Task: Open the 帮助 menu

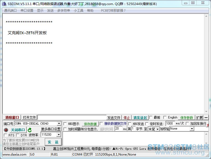Action: point(90,11)
